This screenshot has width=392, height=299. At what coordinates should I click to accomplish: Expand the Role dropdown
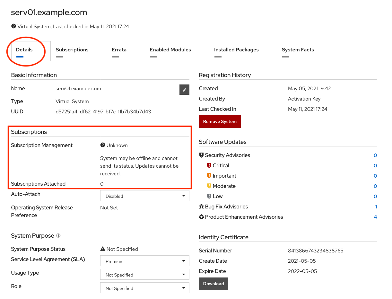click(x=145, y=288)
